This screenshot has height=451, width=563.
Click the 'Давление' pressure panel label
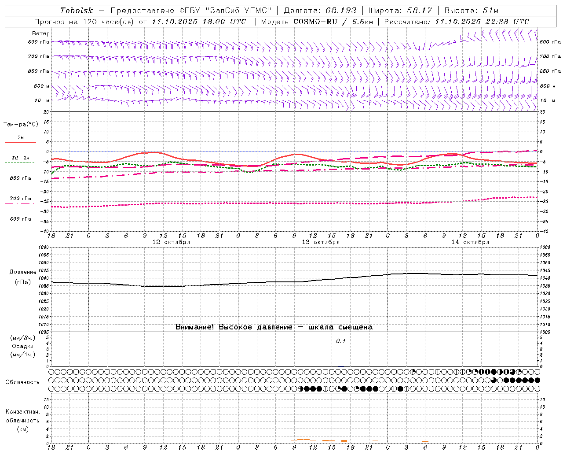[23, 272]
